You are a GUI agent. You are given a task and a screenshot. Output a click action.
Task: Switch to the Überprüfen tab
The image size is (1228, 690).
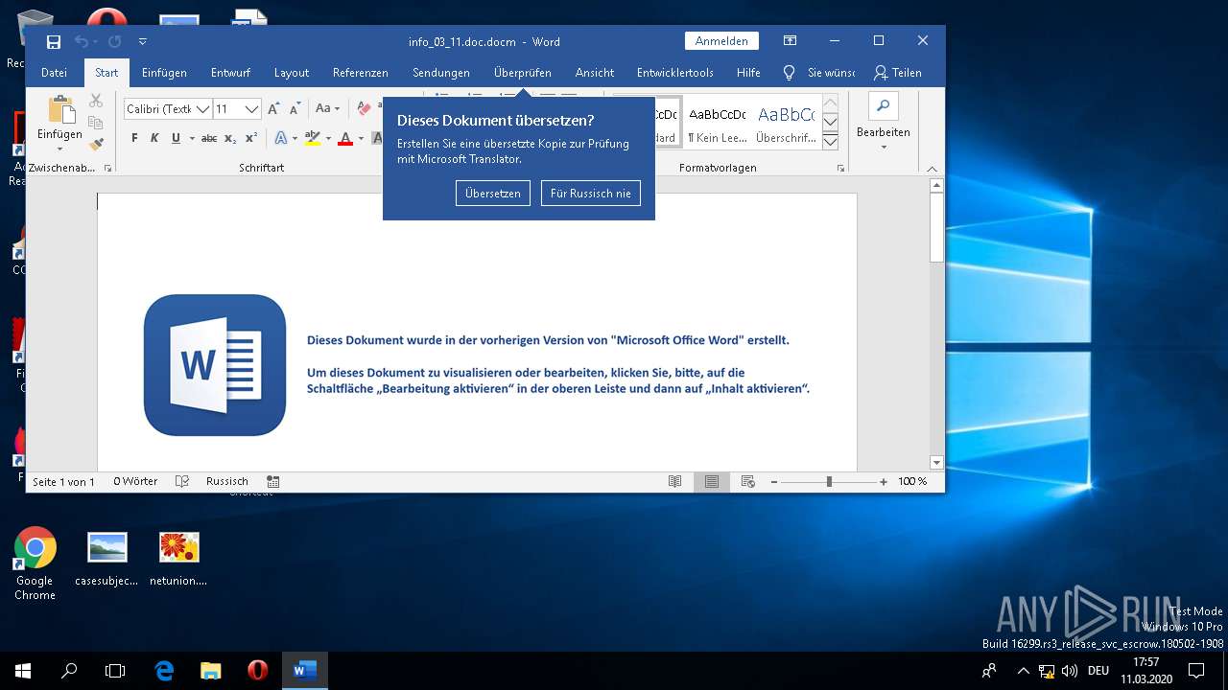click(x=523, y=72)
